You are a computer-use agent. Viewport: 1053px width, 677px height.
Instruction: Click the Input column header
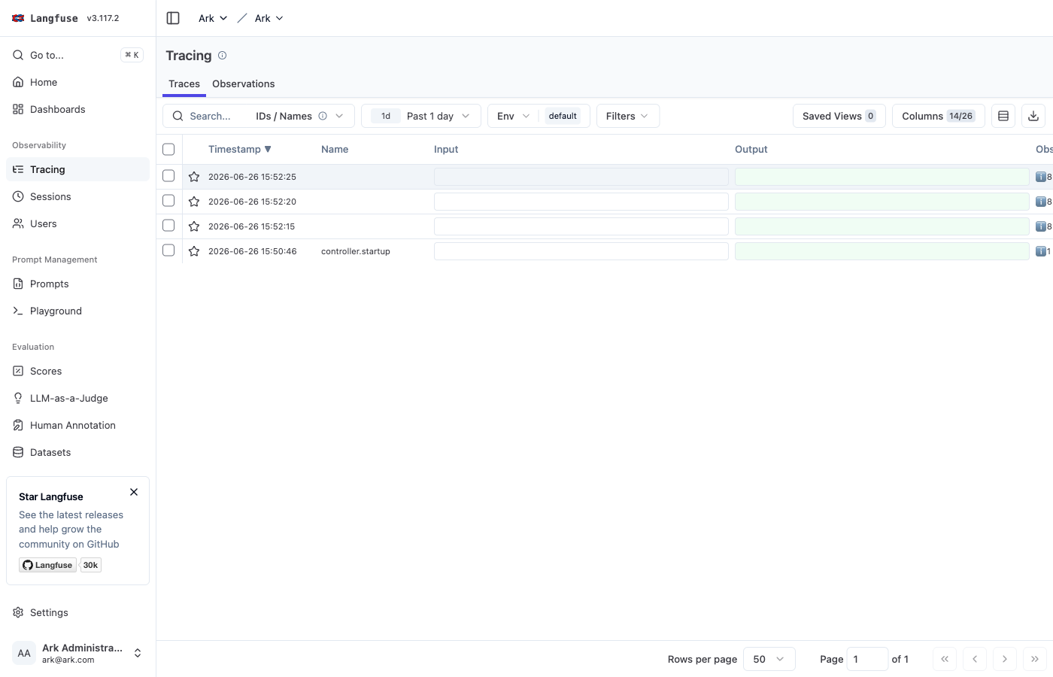[x=446, y=150]
